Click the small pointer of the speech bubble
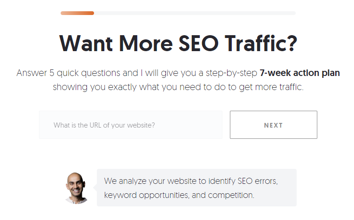The image size is (354, 220). coord(95,188)
